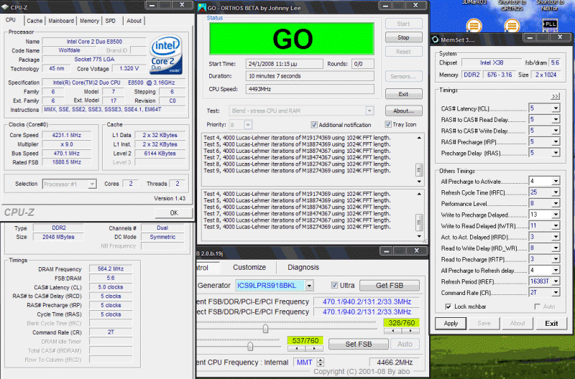Toggle the Tray Icon checkbox in ORTHOS

(388, 124)
